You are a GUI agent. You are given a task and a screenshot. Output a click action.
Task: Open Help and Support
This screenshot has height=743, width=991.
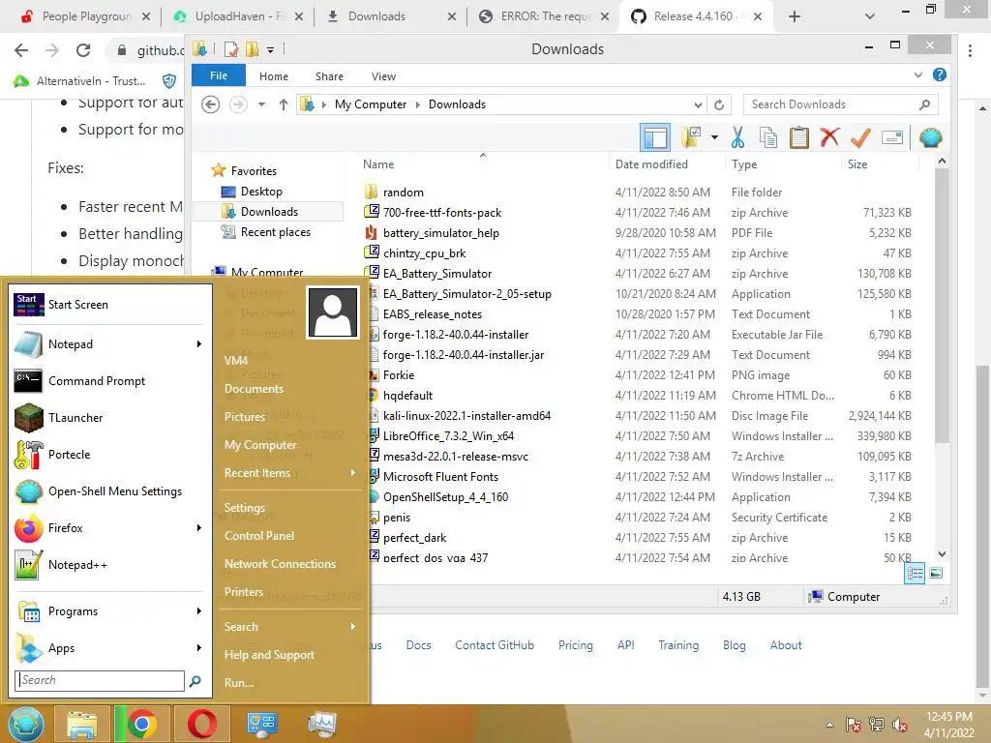coord(269,655)
